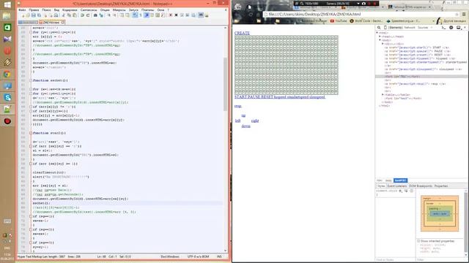Open the Chrome hamburger menu
This screenshot has width=469, height=263.
point(464,15)
